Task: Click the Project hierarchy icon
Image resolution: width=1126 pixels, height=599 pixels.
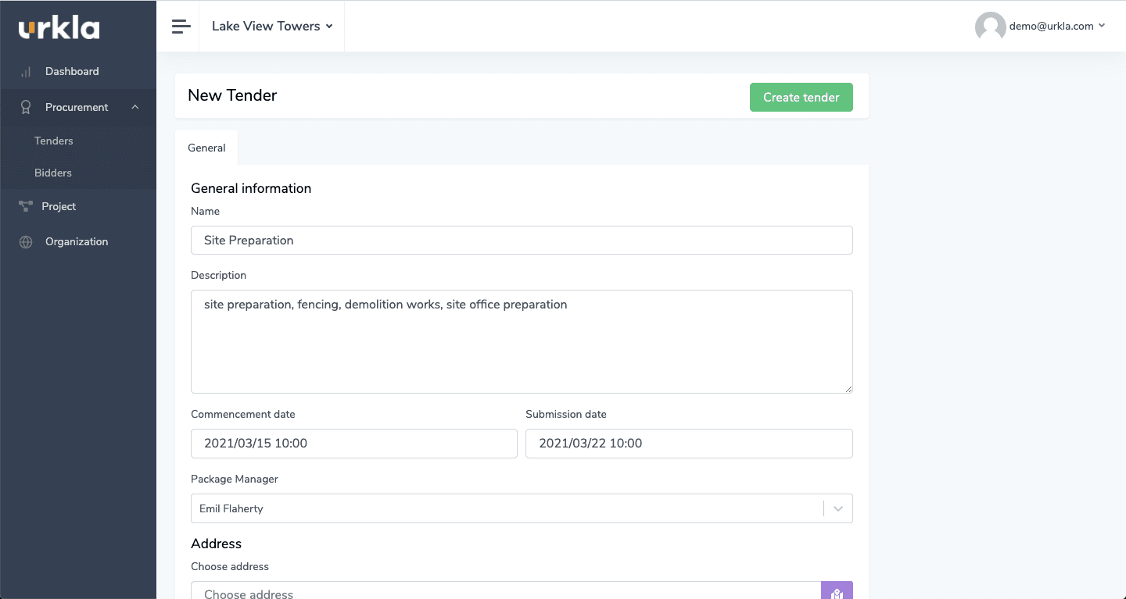Action: (25, 206)
